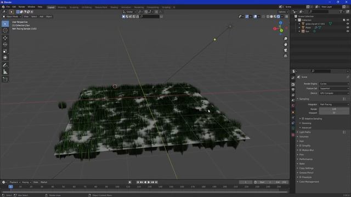
Task: Expand the Volumes panel
Action: (x=304, y=137)
